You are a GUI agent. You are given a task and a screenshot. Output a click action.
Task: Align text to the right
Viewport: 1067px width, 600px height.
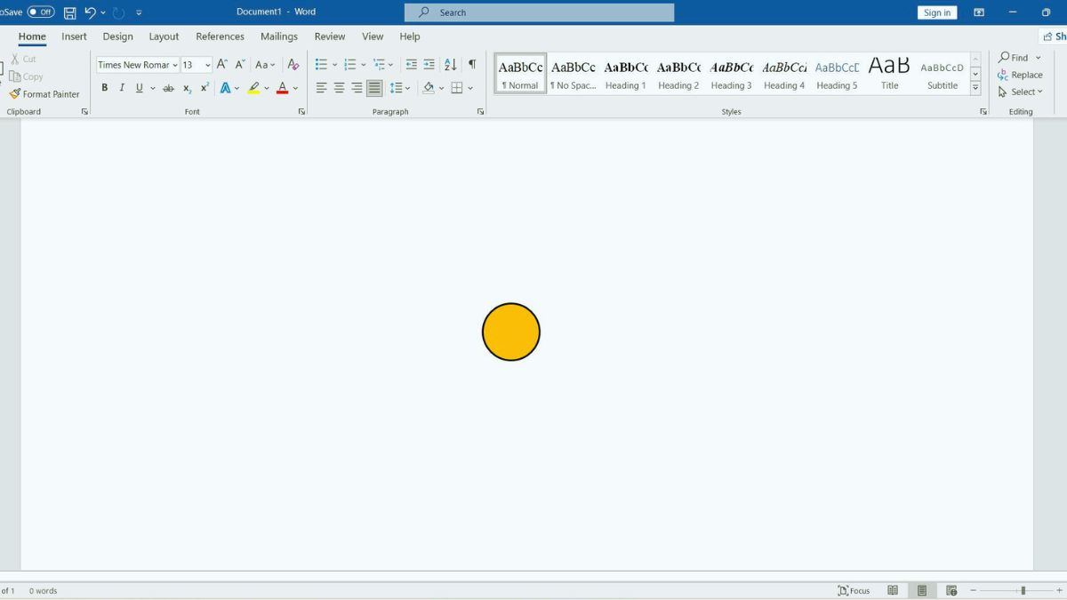click(x=357, y=88)
